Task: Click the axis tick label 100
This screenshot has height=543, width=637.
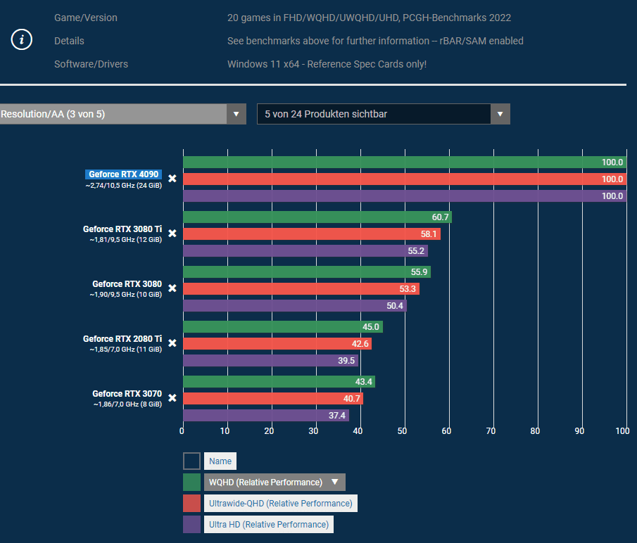Action: [622, 431]
